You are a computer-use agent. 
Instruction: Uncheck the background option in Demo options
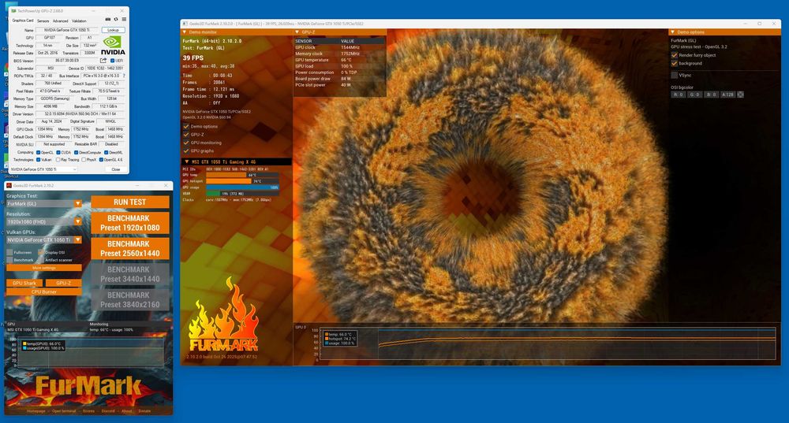pyautogui.click(x=675, y=63)
